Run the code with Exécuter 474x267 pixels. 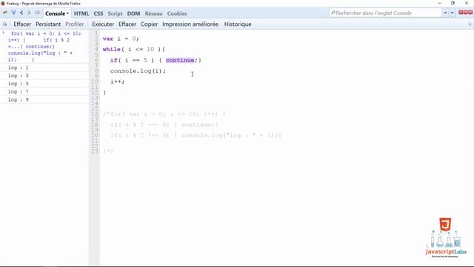click(x=103, y=24)
